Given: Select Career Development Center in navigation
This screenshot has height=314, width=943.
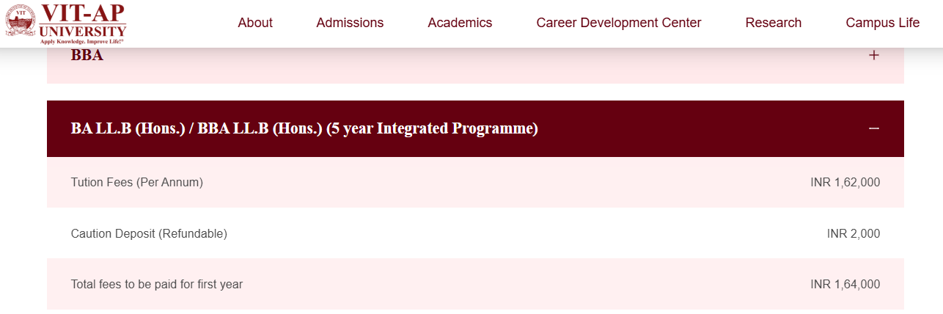Looking at the screenshot, I should click(x=618, y=23).
